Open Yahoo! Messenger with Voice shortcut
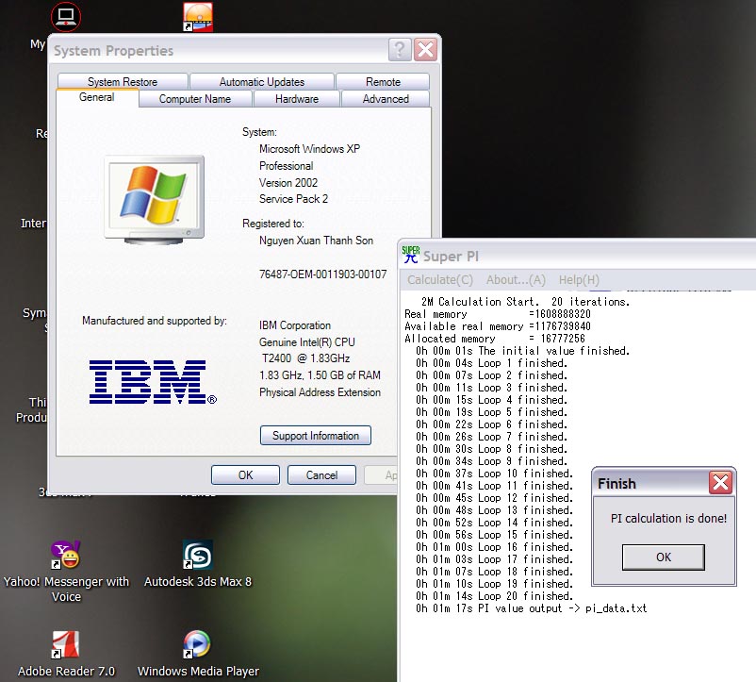Viewport: 756px width, 682px height. click(66, 555)
